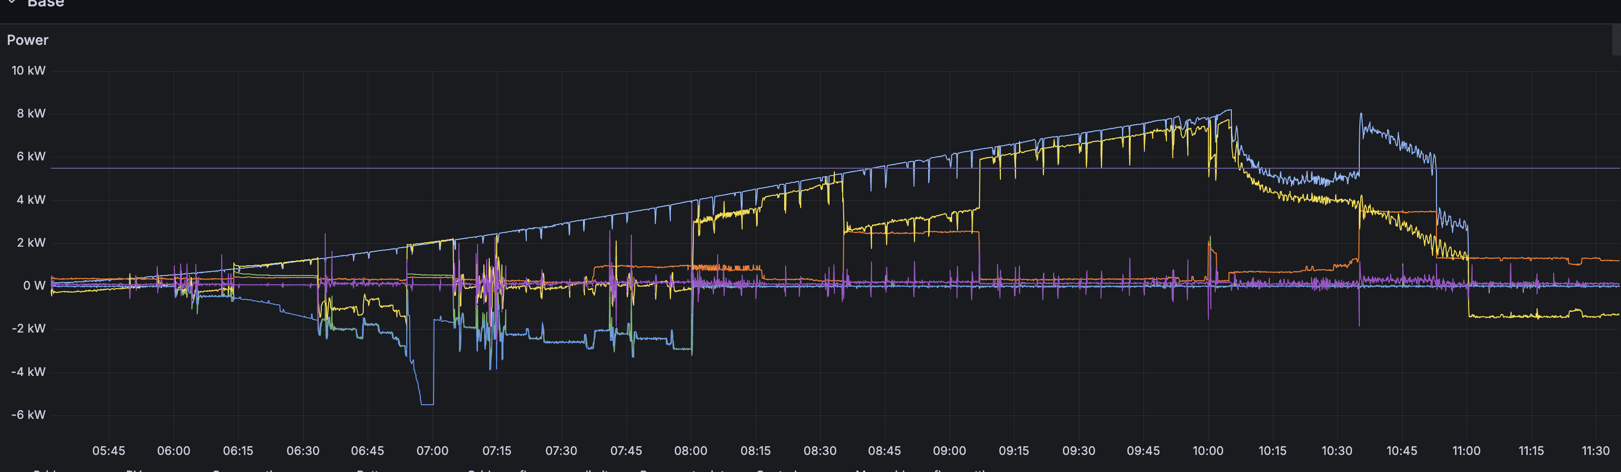The image size is (1621, 472).
Task: Click the 6 kW axis label
Action: coord(31,157)
